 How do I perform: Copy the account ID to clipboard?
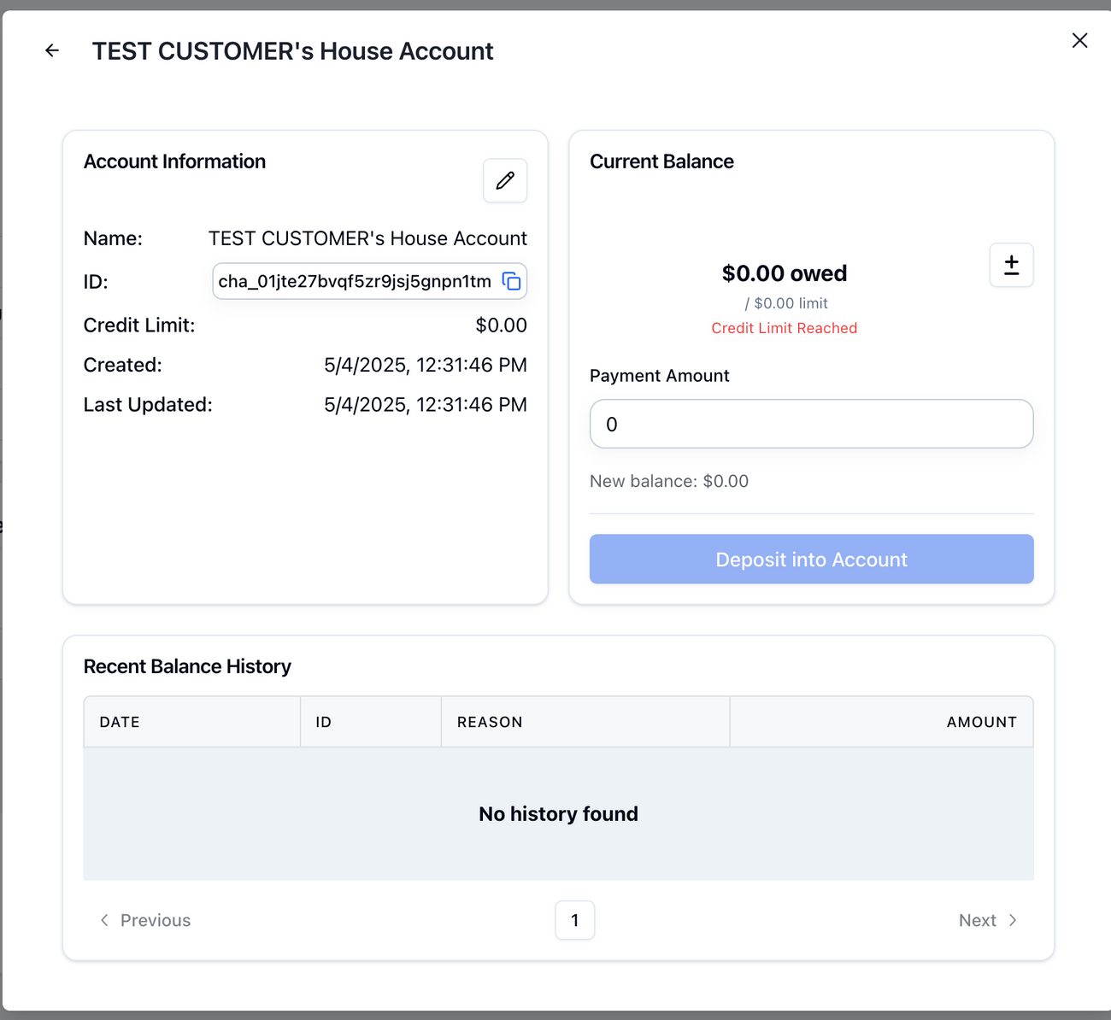(x=512, y=282)
